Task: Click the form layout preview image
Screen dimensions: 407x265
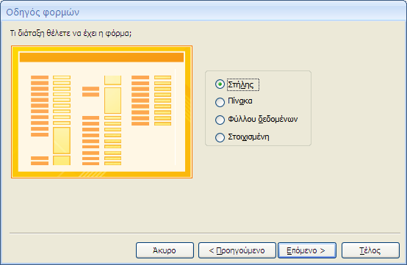Action: (x=101, y=112)
